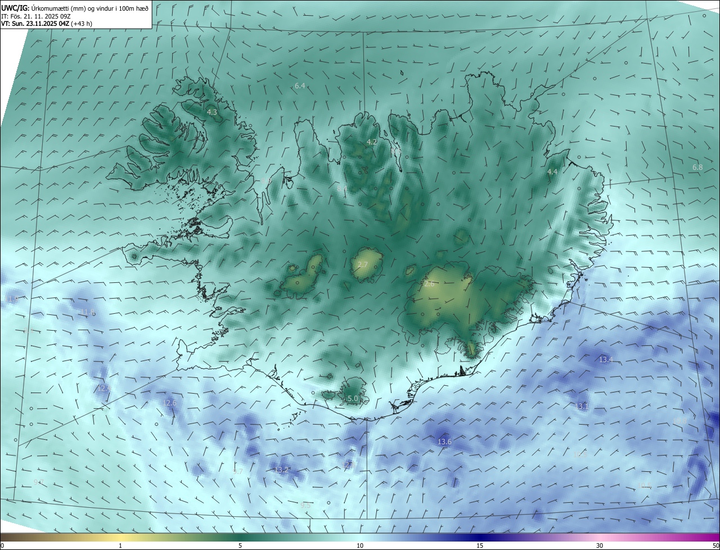The width and height of the screenshot is (720, 550).
Task: Click the 12.6 value southwest of Iceland
Action: click(x=169, y=403)
